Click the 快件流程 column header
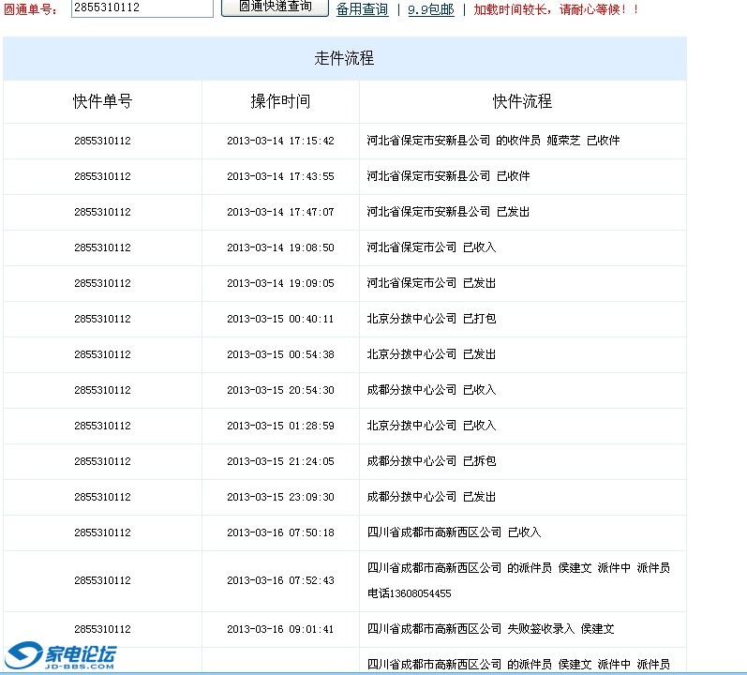 pos(522,101)
